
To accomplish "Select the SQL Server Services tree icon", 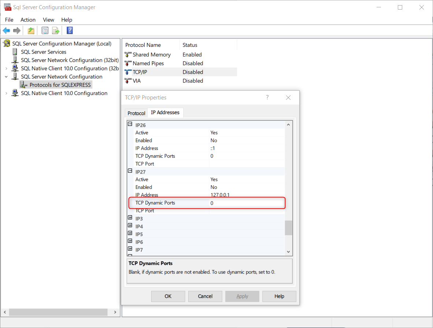I will (x=15, y=52).
